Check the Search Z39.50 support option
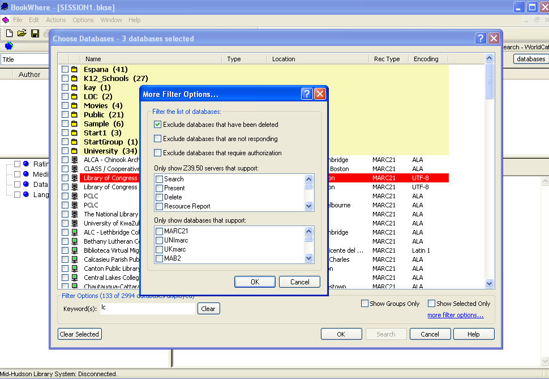The width and height of the screenshot is (549, 379). (159, 179)
